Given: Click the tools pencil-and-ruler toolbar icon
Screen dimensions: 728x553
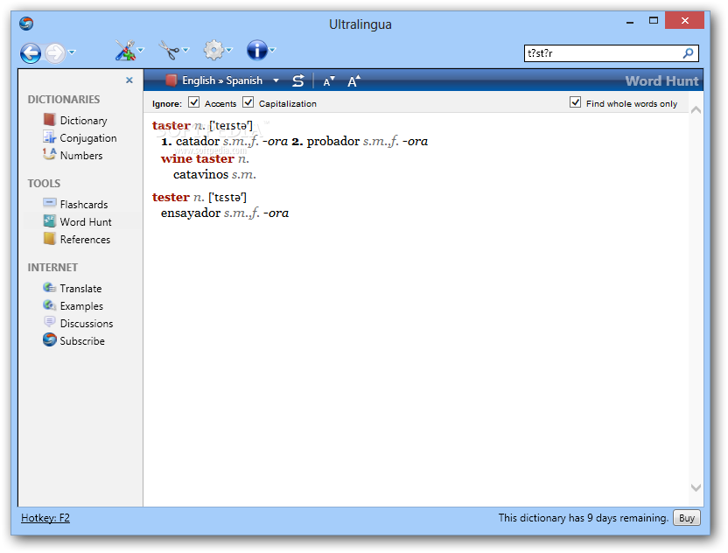Looking at the screenshot, I should click(125, 50).
